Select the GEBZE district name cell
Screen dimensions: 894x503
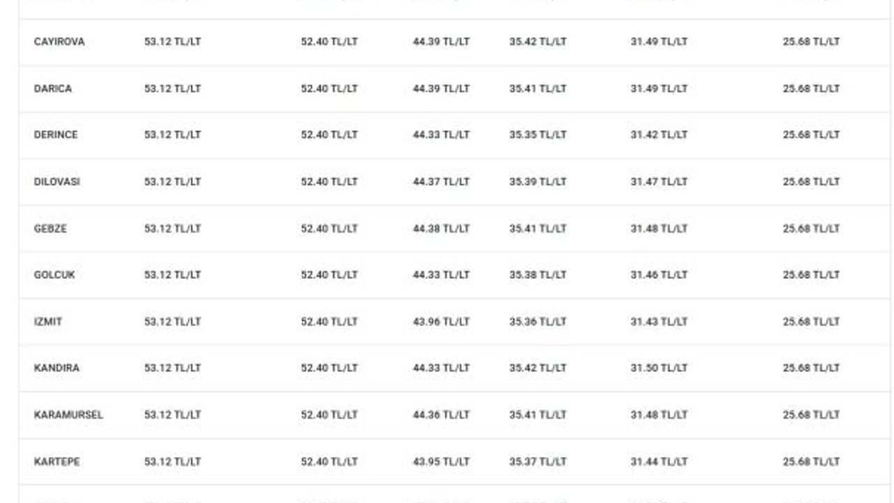point(50,228)
